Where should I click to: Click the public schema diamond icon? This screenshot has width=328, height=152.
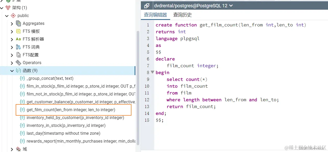[13, 16]
